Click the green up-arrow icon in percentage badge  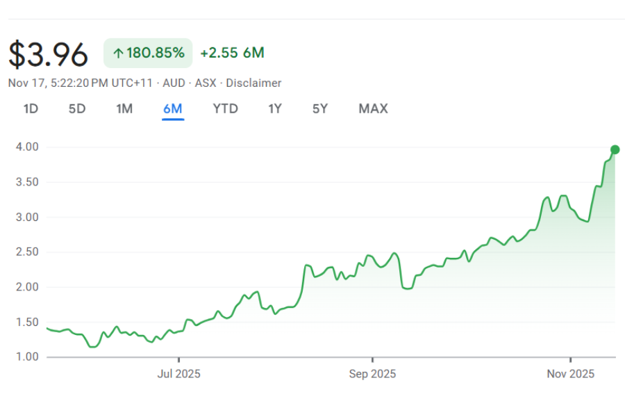point(118,54)
